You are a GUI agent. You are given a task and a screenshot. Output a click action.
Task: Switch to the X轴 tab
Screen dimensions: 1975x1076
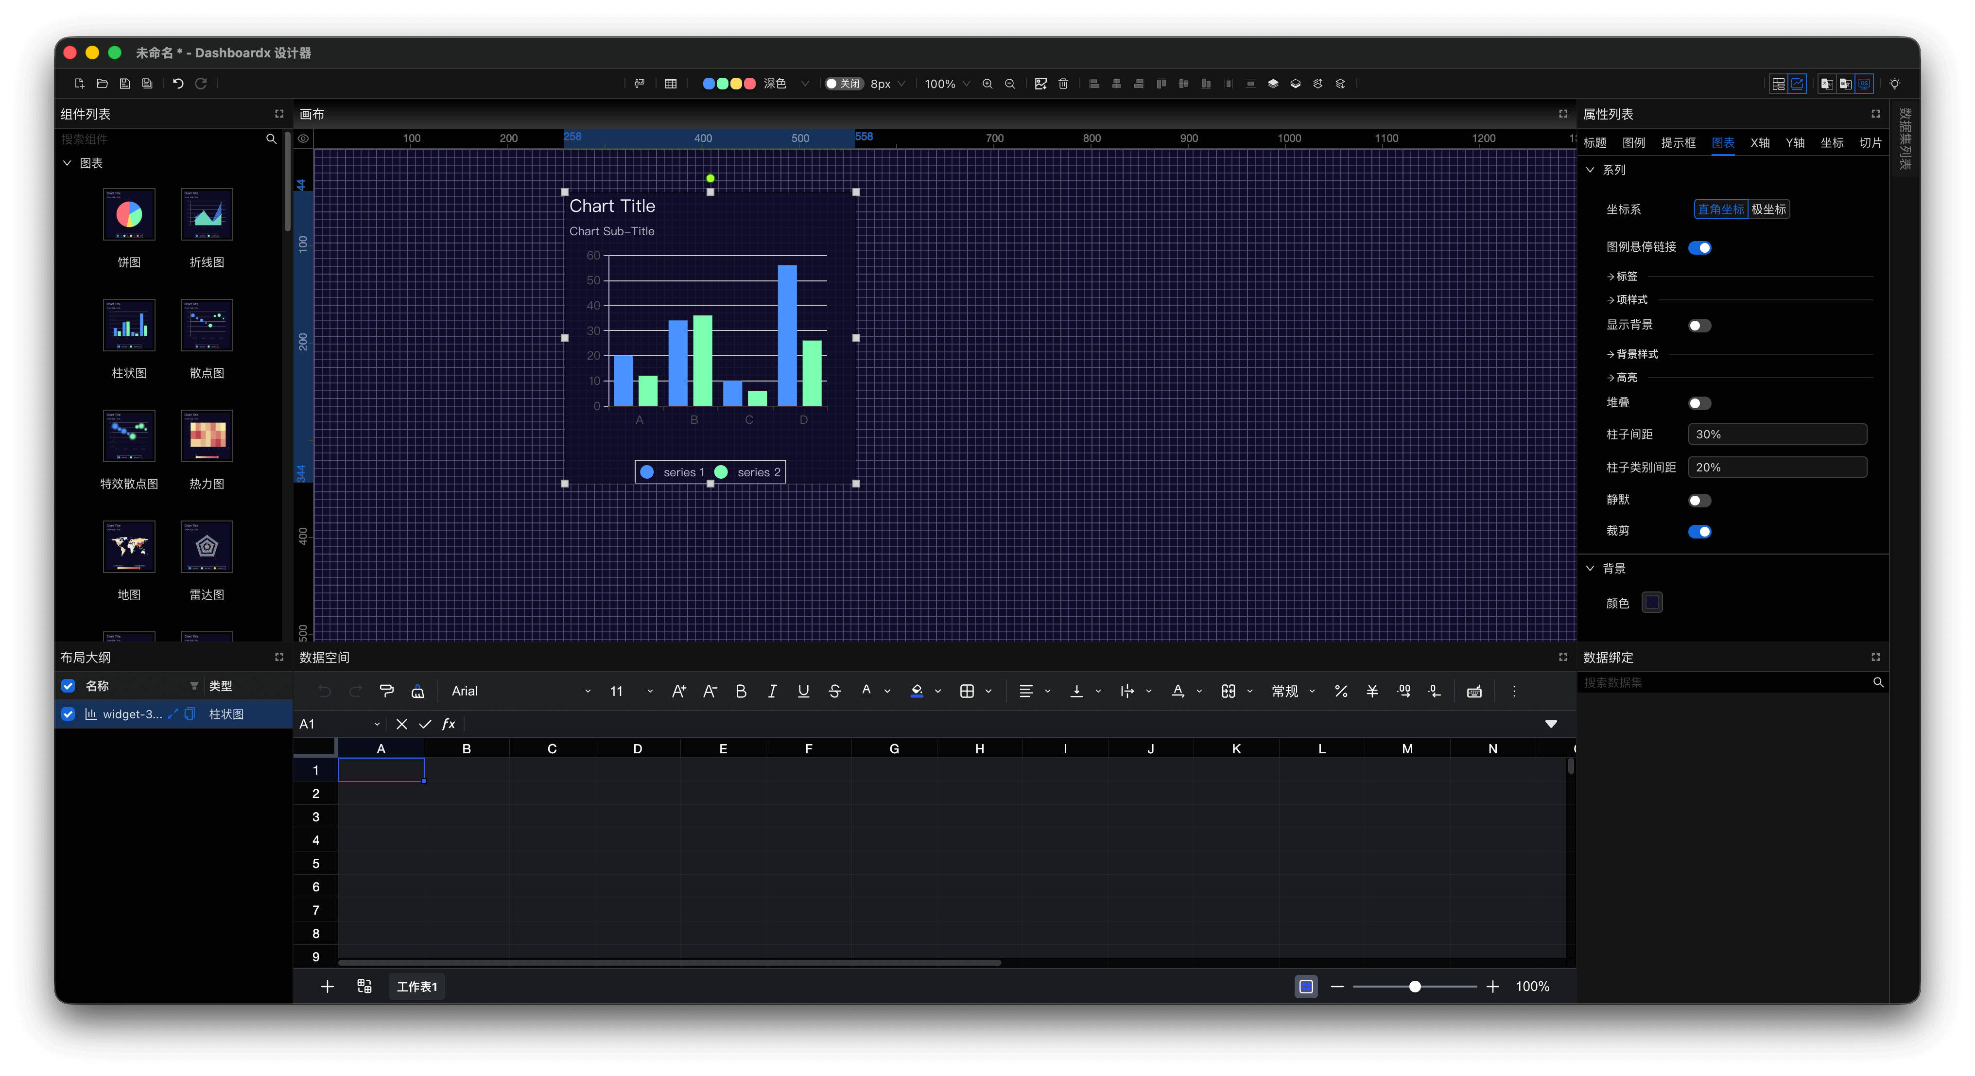1760,143
